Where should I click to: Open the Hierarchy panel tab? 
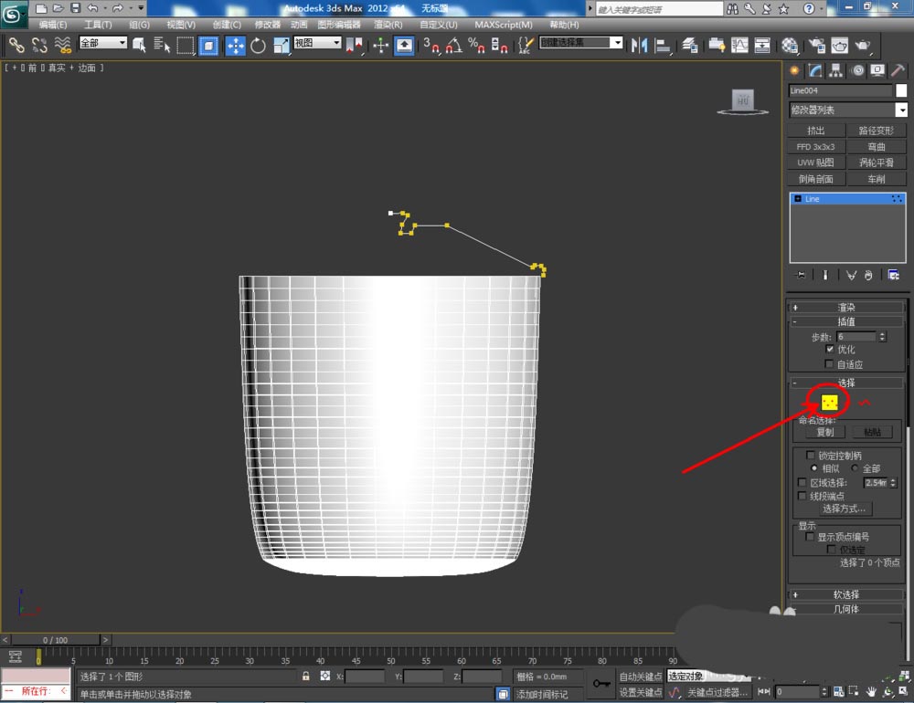point(836,70)
